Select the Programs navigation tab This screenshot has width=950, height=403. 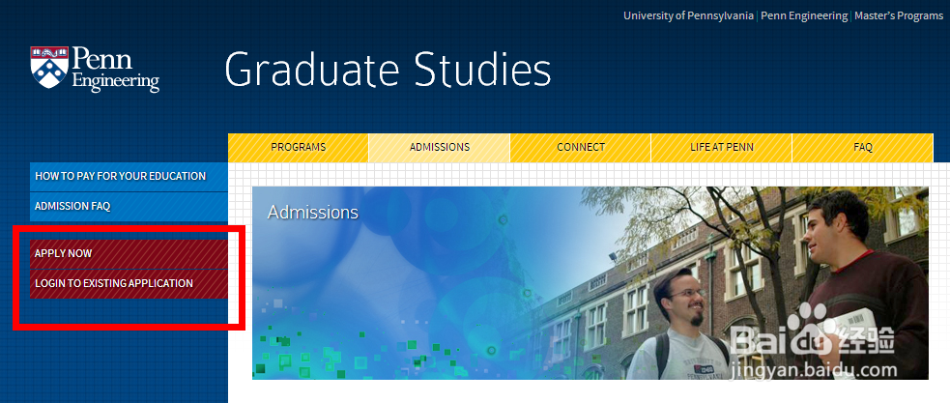[x=298, y=147]
